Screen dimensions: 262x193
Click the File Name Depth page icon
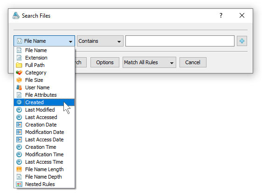click(19, 177)
